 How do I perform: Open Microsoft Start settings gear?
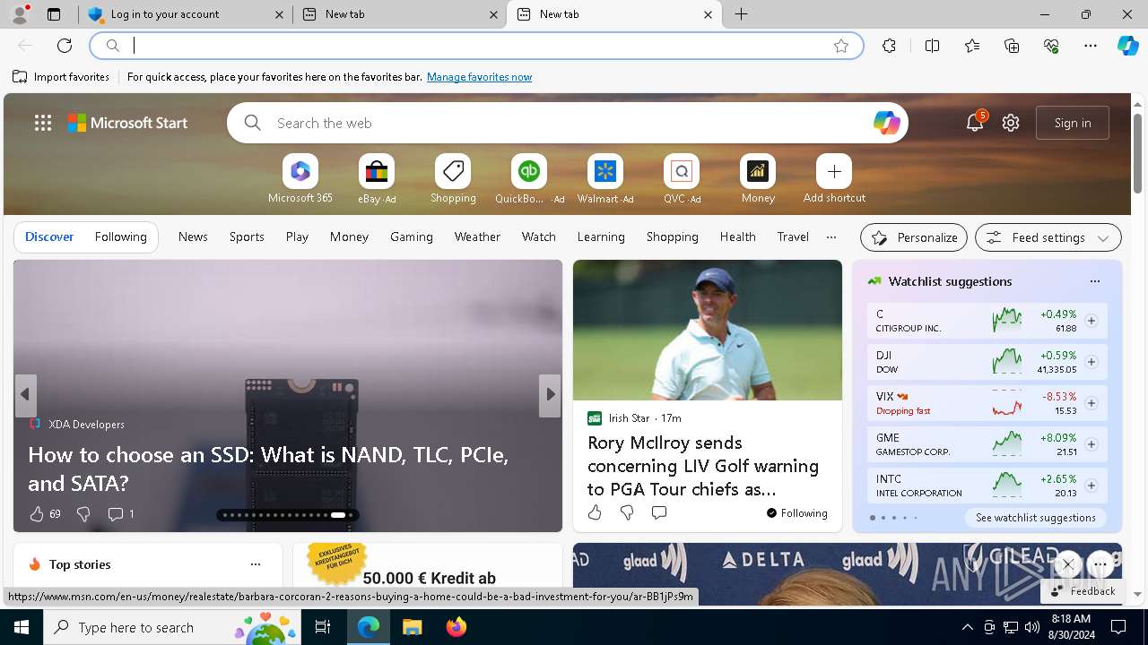tap(1011, 123)
